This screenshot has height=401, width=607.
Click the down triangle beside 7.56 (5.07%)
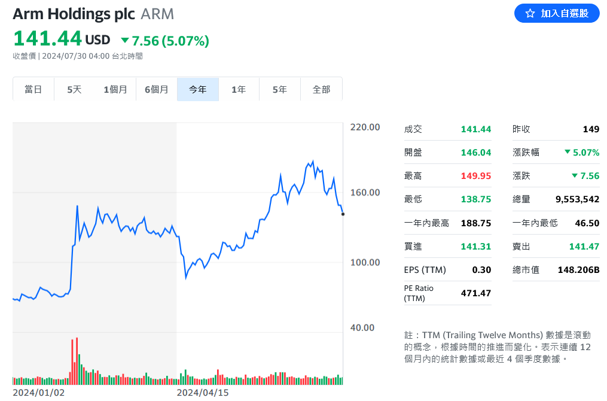tap(125, 41)
